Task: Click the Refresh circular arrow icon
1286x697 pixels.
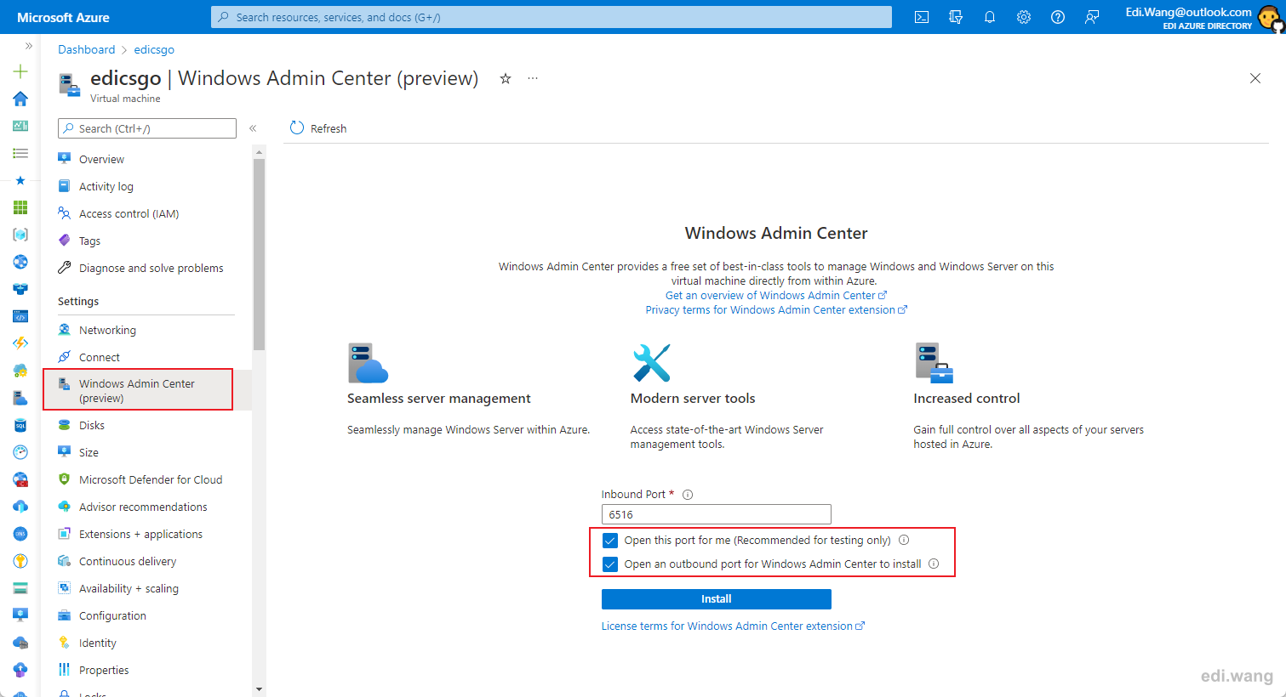Action: (297, 127)
